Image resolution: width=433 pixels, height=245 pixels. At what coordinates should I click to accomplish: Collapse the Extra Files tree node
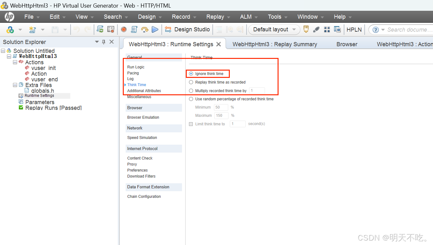point(15,85)
